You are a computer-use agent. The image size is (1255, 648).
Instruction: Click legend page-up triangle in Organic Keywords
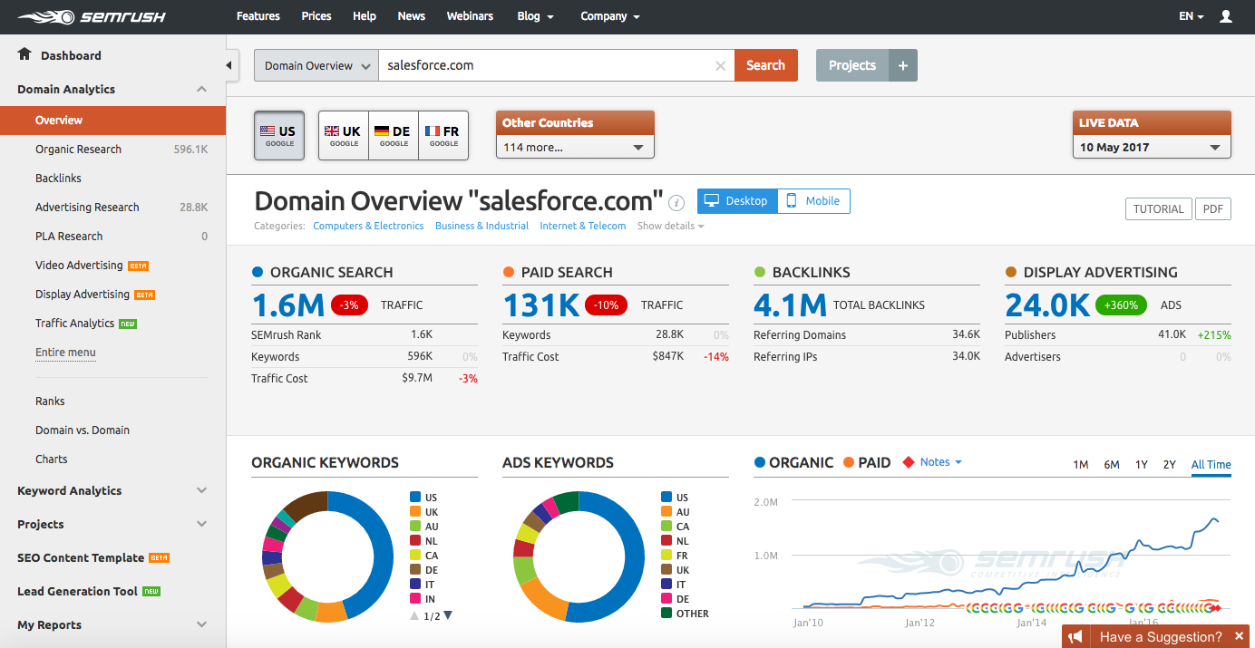click(x=415, y=616)
